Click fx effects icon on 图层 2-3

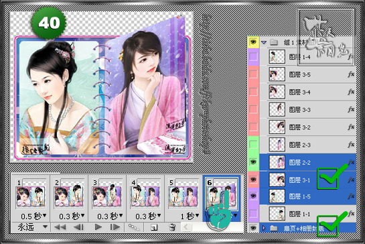pyautogui.click(x=351, y=145)
